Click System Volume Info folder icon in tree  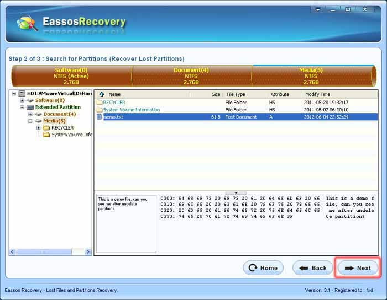coord(46,135)
